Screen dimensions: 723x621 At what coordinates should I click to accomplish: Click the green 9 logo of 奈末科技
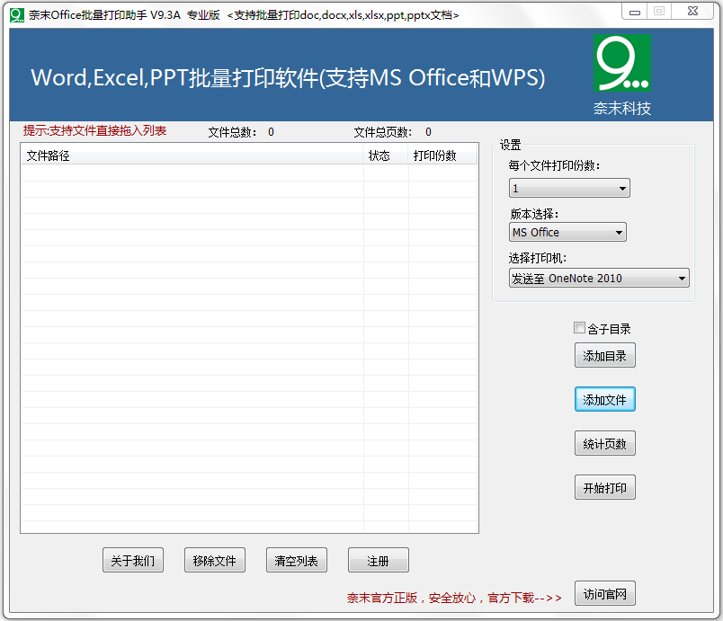point(622,63)
